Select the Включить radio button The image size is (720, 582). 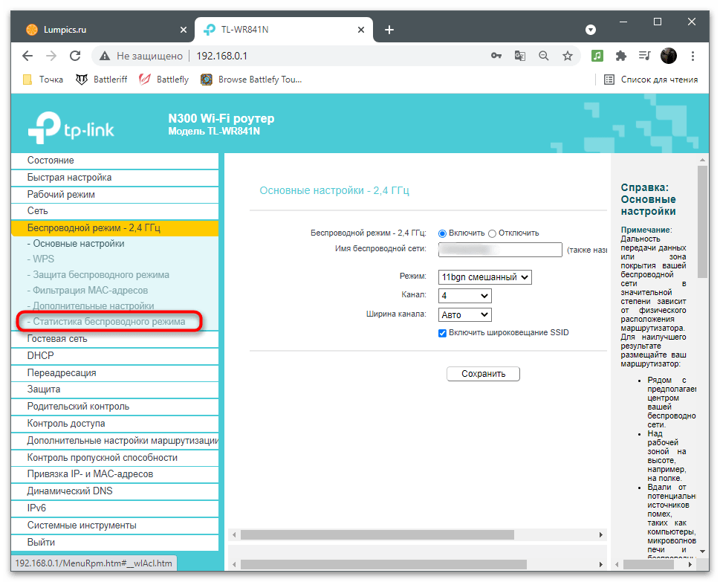[x=442, y=233]
